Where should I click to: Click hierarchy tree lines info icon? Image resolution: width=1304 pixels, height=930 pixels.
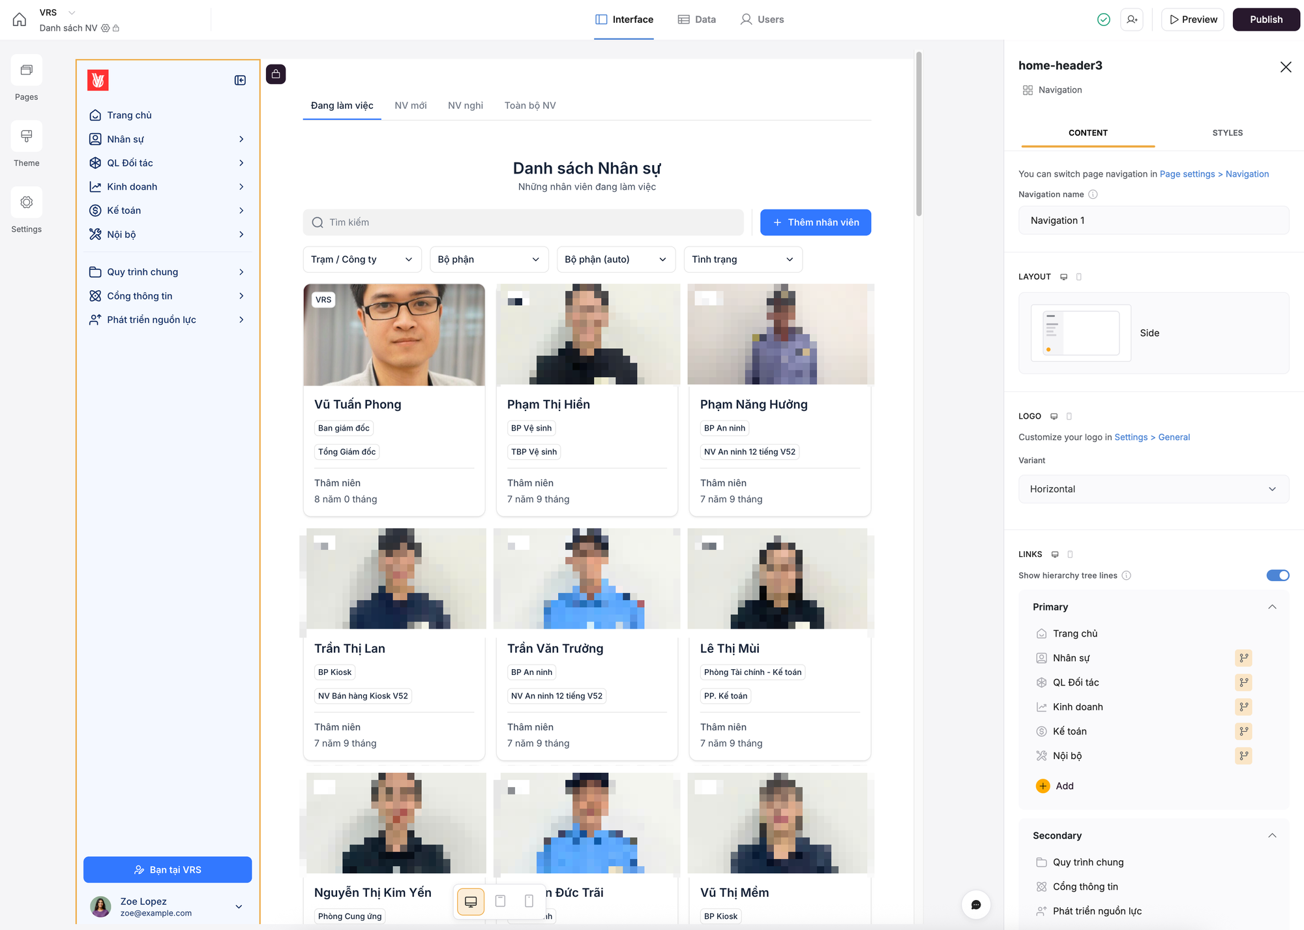pos(1126,575)
